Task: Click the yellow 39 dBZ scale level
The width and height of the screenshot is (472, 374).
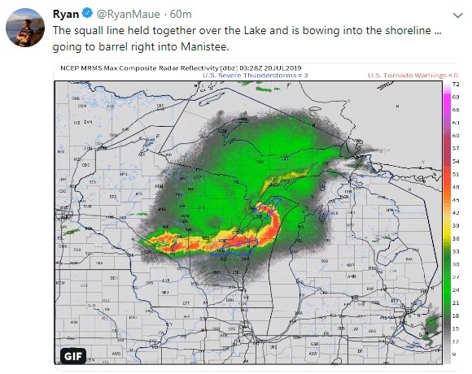Action: pyautogui.click(x=447, y=226)
